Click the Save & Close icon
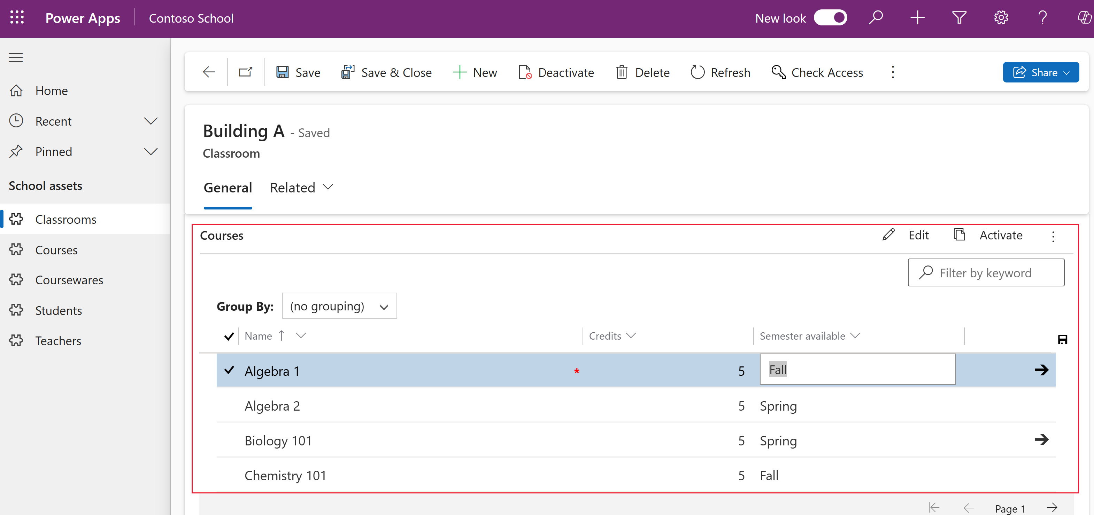 (347, 72)
